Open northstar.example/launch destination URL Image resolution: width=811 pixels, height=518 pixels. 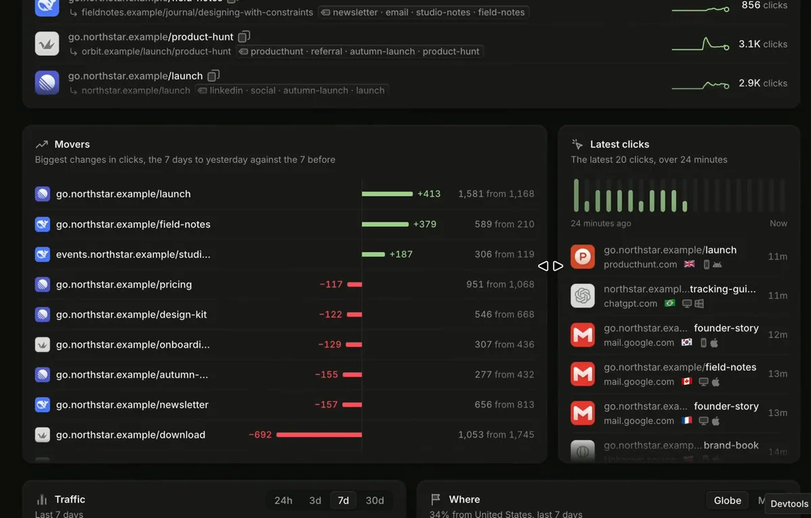136,90
